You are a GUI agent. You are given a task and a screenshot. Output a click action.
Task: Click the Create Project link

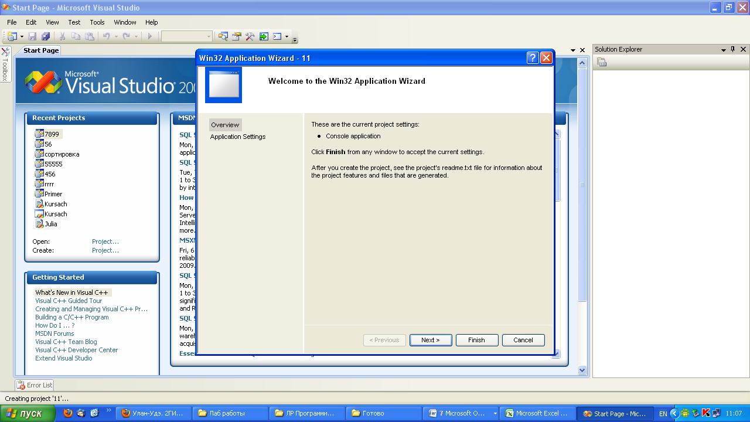coord(105,250)
